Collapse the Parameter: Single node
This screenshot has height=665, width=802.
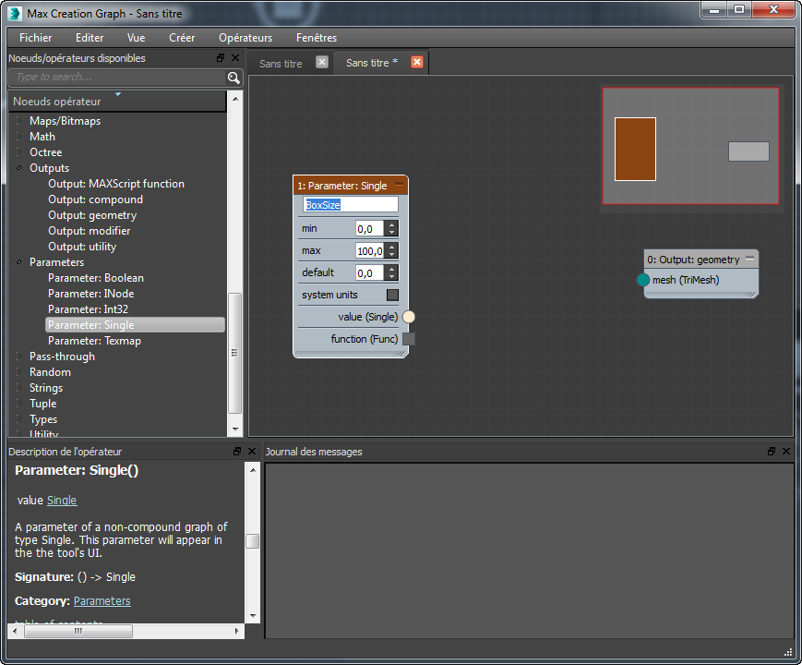tap(400, 184)
